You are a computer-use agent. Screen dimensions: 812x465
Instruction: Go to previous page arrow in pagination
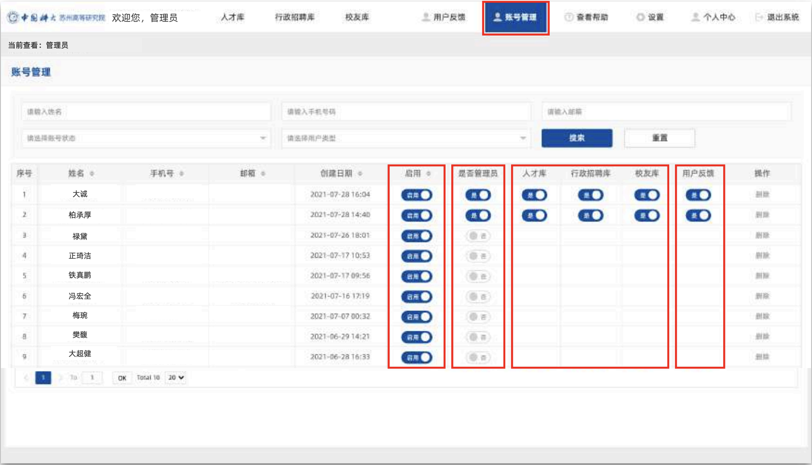(x=26, y=377)
